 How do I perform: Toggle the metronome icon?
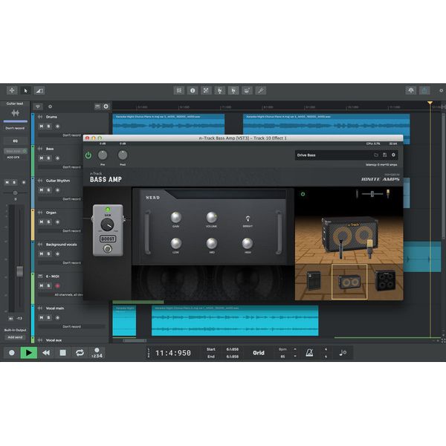[309, 352]
